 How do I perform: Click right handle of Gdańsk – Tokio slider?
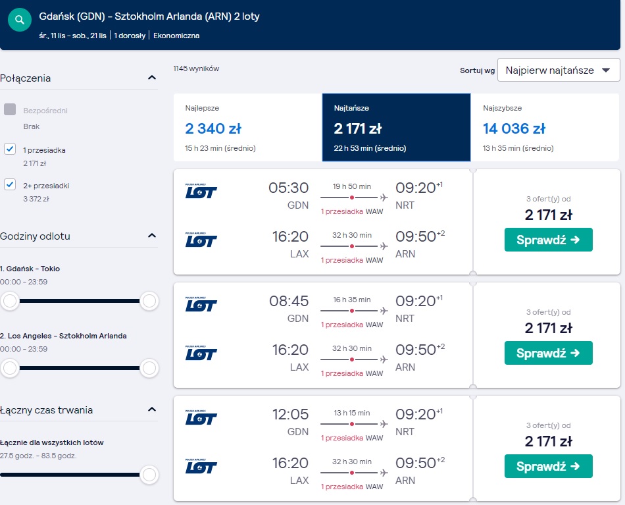click(x=149, y=301)
